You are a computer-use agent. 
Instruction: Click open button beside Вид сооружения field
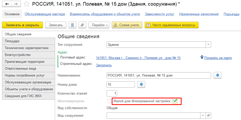[209, 116]
